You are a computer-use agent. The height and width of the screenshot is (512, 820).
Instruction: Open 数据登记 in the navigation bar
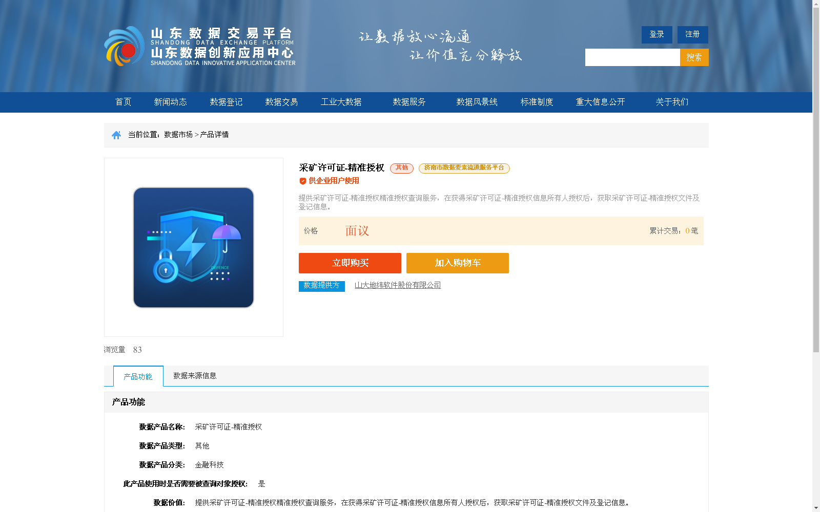(226, 102)
